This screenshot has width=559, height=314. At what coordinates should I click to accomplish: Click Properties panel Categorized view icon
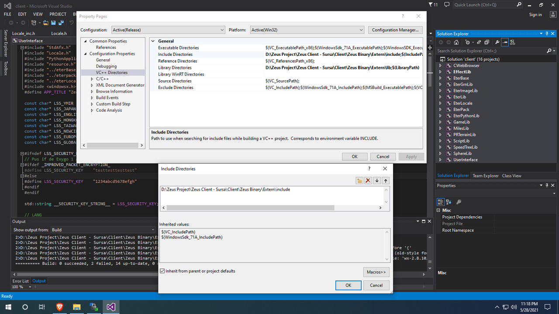tap(441, 202)
